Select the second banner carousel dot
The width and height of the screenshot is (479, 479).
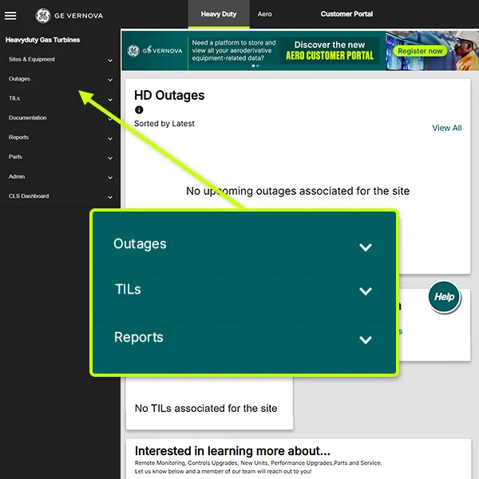click(258, 65)
